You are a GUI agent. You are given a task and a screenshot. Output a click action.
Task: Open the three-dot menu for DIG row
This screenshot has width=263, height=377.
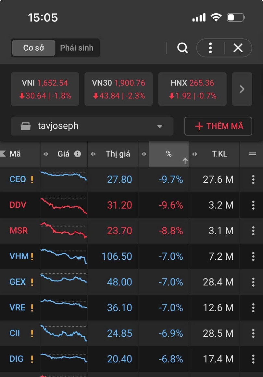[253, 359]
